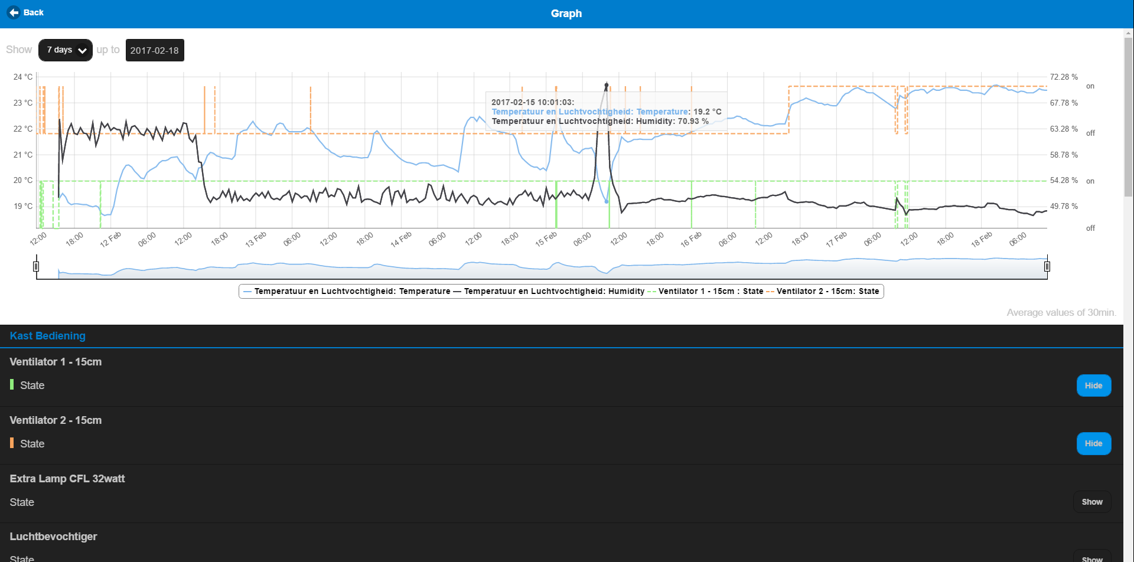Click the 15 Feb date axis label
The image size is (1134, 562).
coord(546,239)
